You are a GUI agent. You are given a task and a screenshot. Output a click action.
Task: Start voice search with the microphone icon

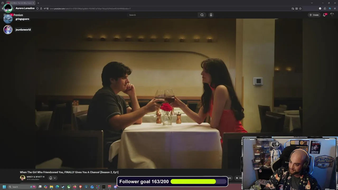tap(211, 15)
